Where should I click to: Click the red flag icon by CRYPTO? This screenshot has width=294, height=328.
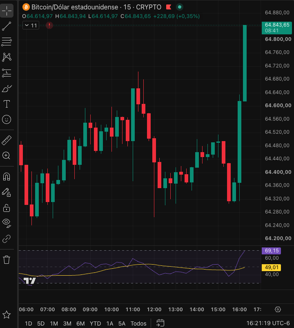(169, 7)
